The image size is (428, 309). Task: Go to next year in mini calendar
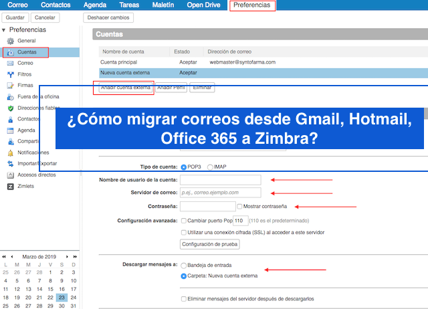(75, 257)
